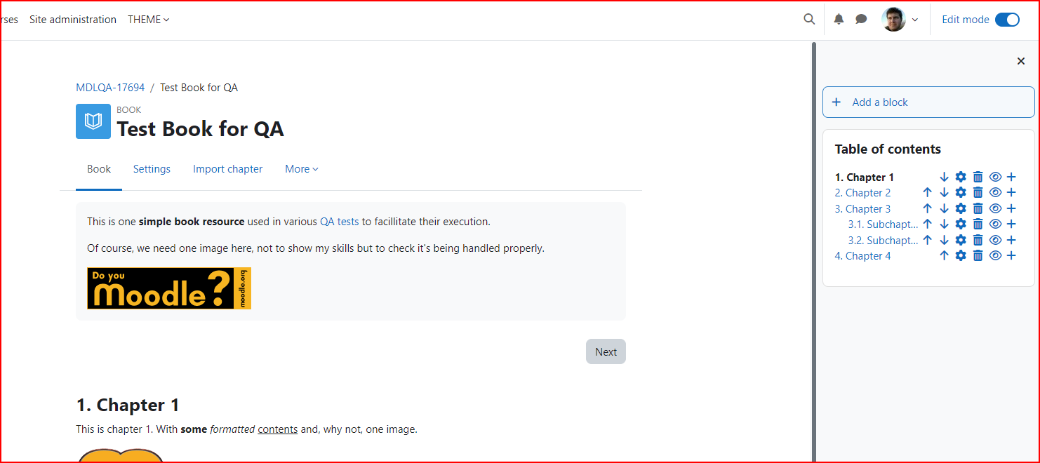Screen dimensions: 1040x463
Task: Add new chapter after Chapter 4
Action: point(1011,256)
